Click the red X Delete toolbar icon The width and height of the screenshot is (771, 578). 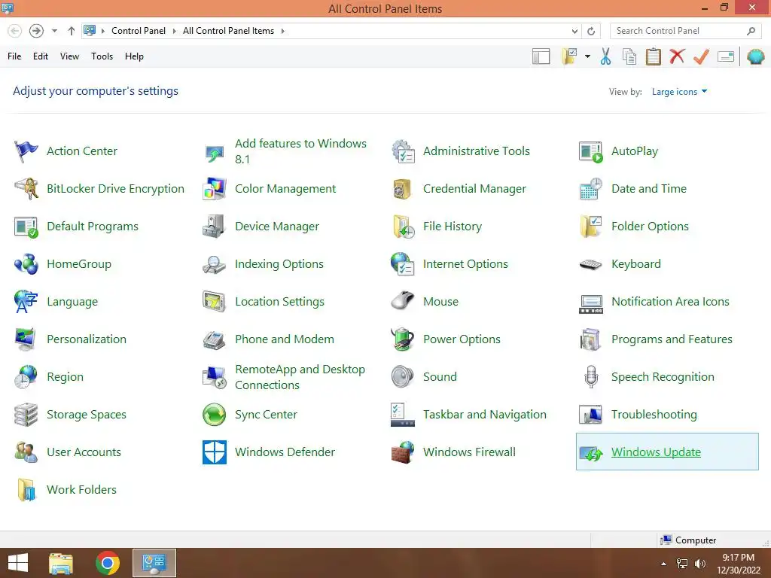point(677,56)
